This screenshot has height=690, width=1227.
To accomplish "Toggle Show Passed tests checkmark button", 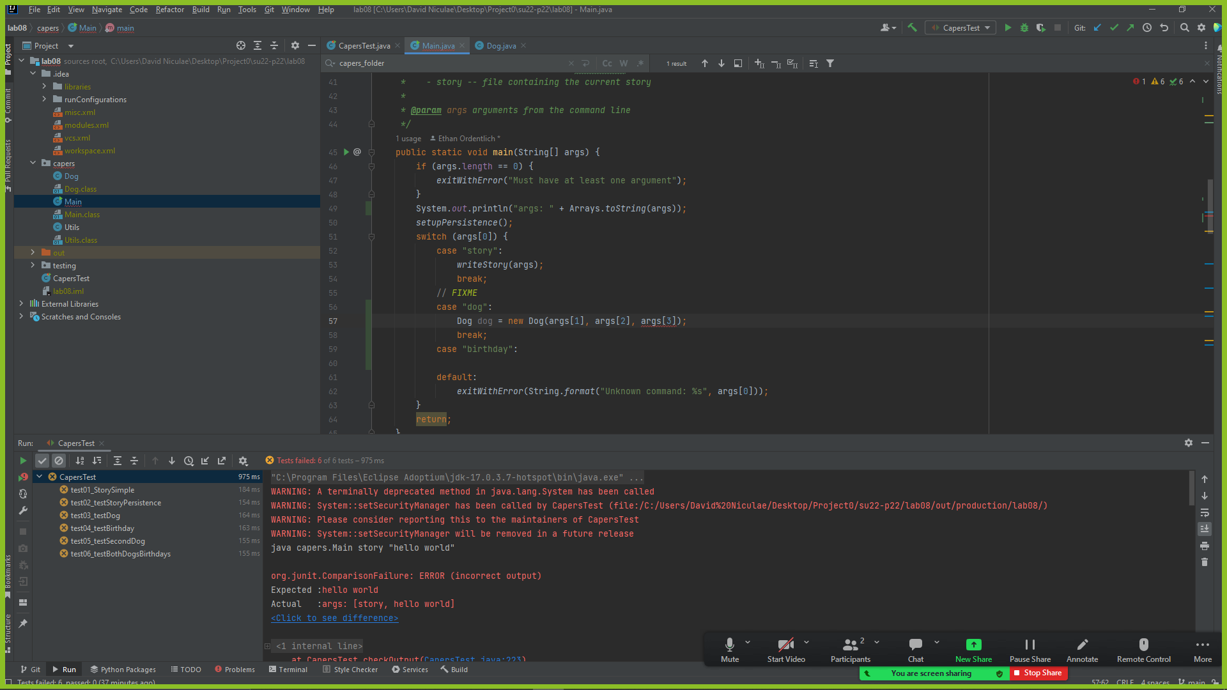I will tap(42, 461).
